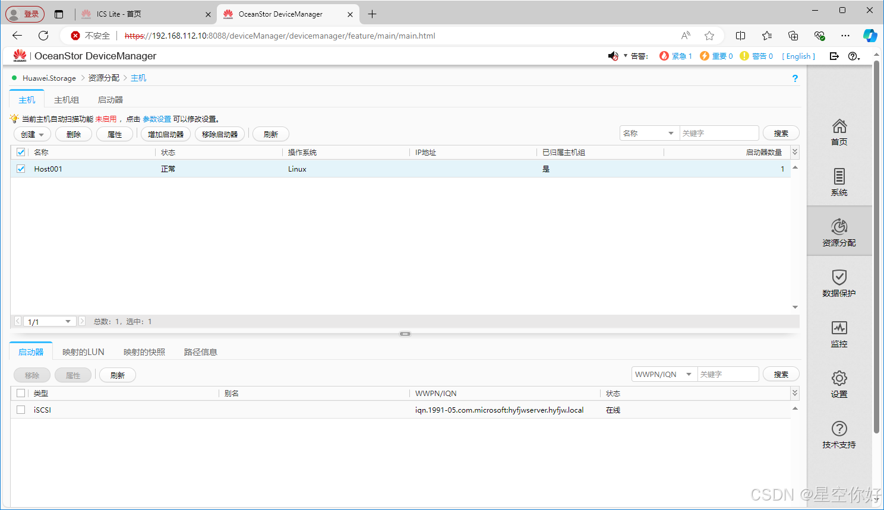Switch language via English link
The width and height of the screenshot is (884, 510).
tap(798, 56)
